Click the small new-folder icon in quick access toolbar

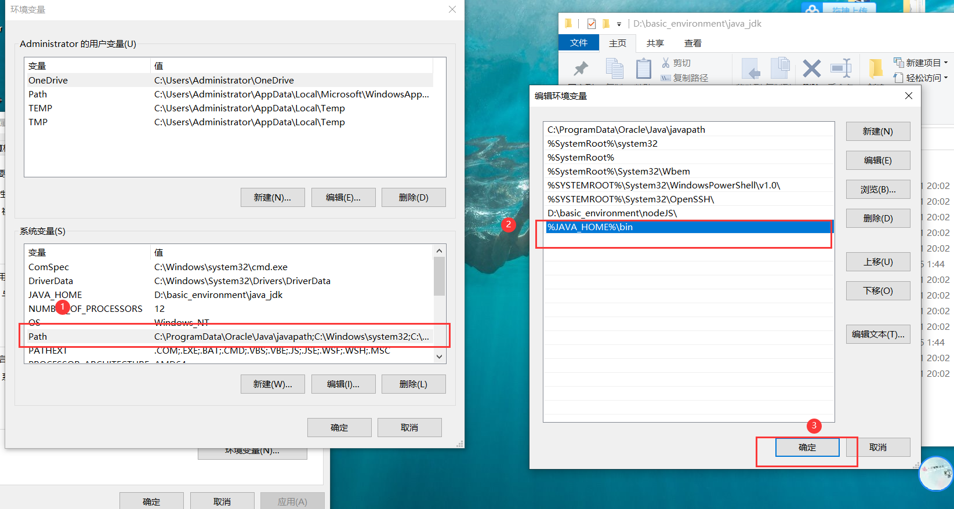coord(606,24)
